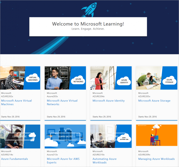Click Learn More on Azure Fundamentals card
Image resolution: width=179 pixels, height=167 pixels.
19,136
